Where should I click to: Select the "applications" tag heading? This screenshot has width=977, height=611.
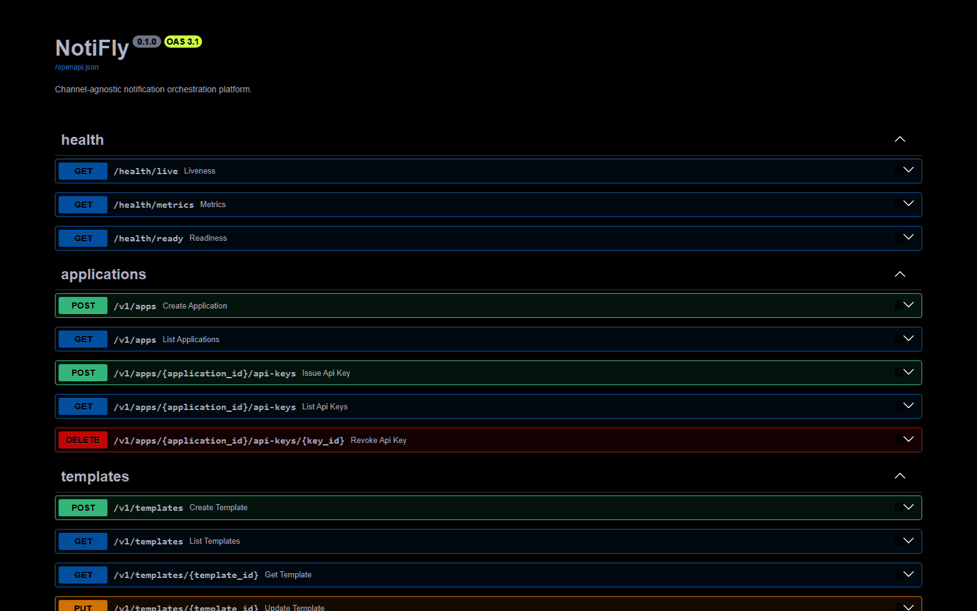pos(104,274)
